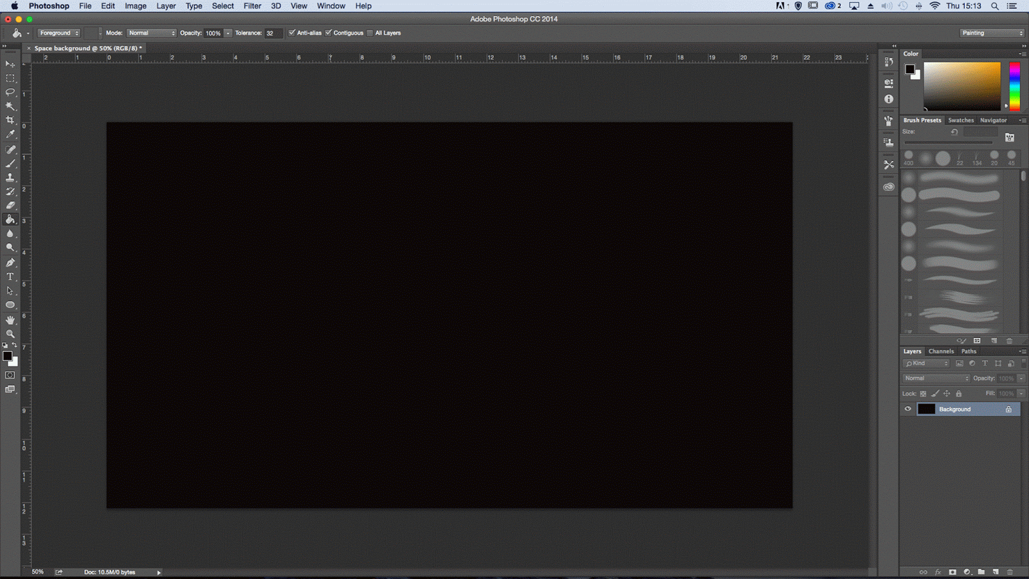Image resolution: width=1029 pixels, height=579 pixels.
Task: Switch to the Paths tab
Action: point(969,351)
